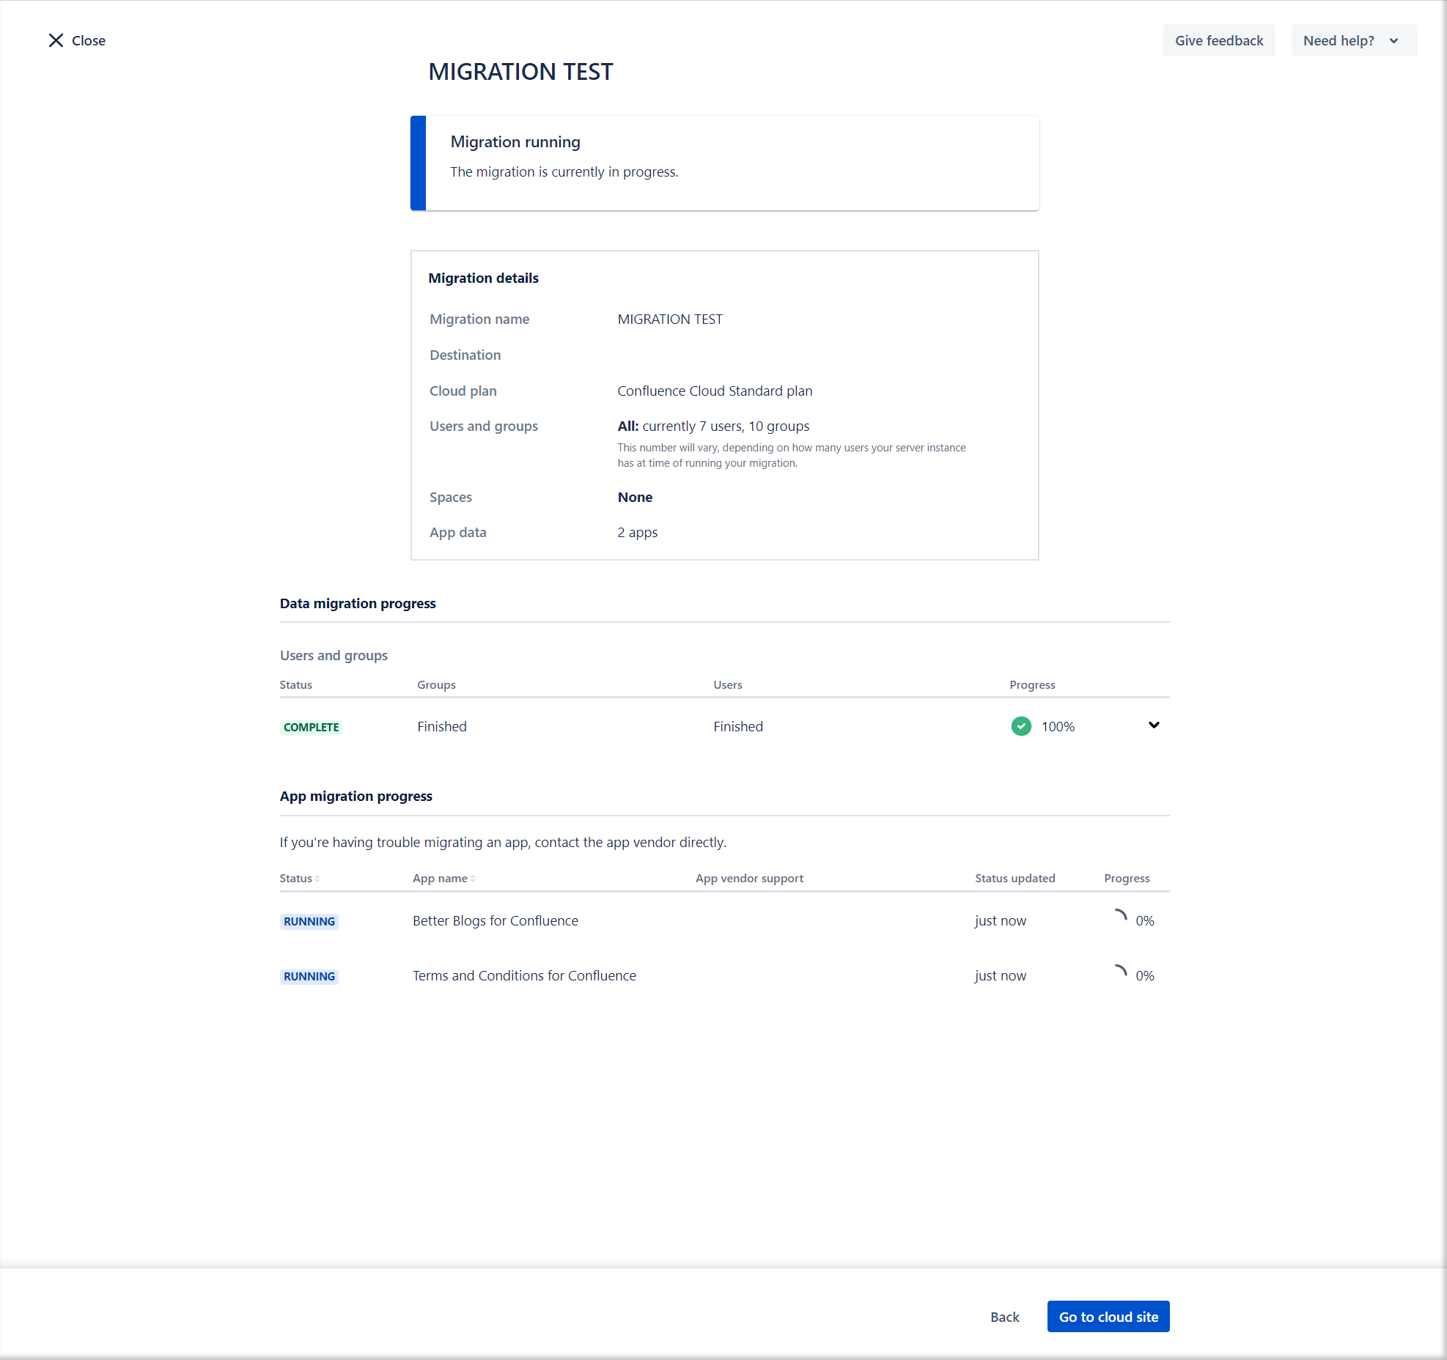This screenshot has width=1447, height=1360.
Task: Click the Status updated column header
Action: click(1015, 878)
